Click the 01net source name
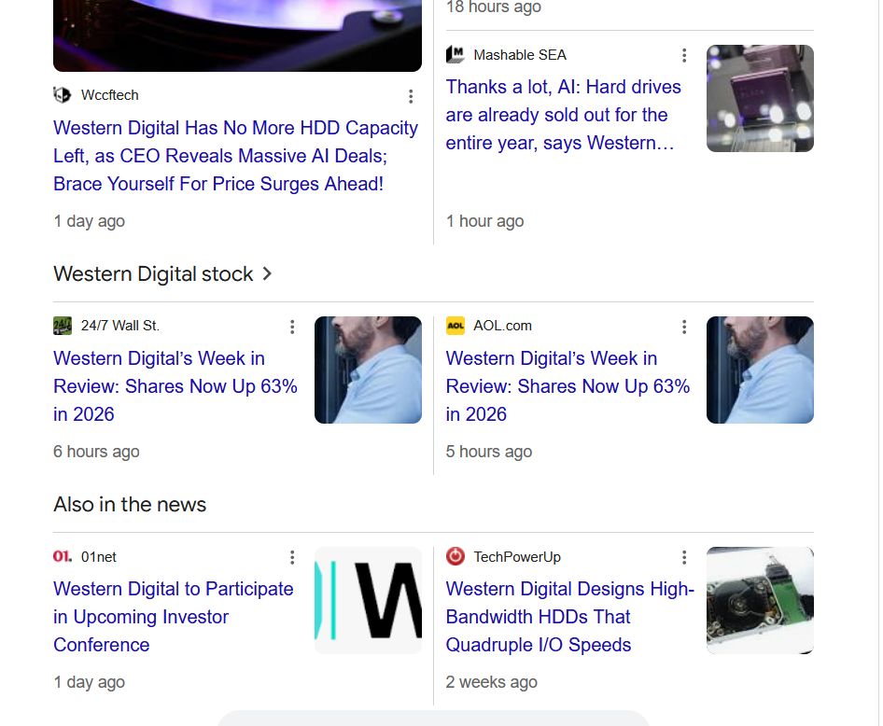The width and height of the screenshot is (883, 726). (x=99, y=556)
